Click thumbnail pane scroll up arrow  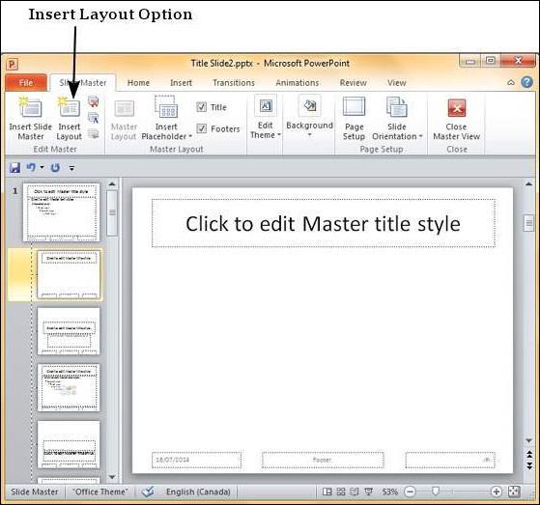(x=112, y=184)
